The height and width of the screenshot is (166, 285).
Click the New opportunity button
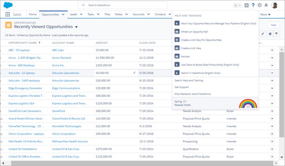point(274,25)
